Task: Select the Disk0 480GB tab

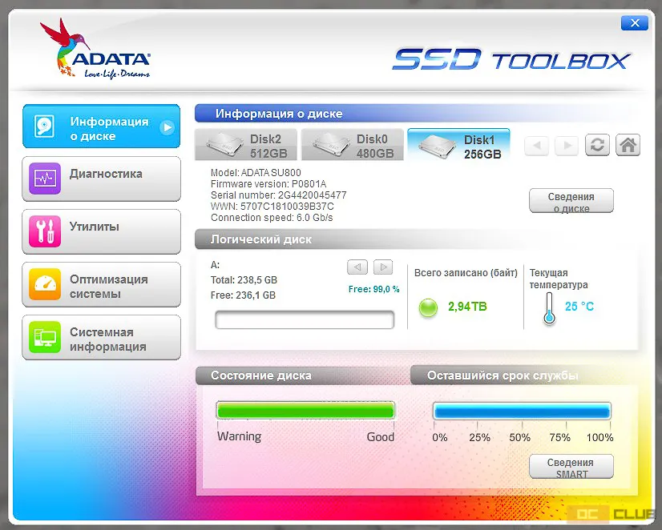Action: coord(353,145)
